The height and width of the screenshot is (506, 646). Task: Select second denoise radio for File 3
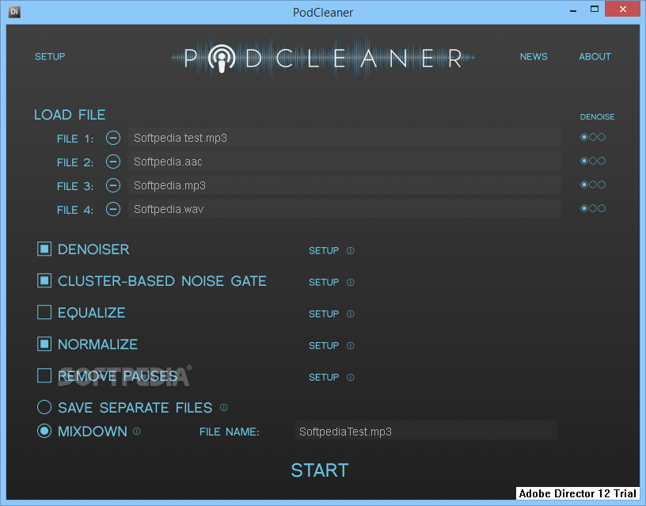click(x=593, y=185)
